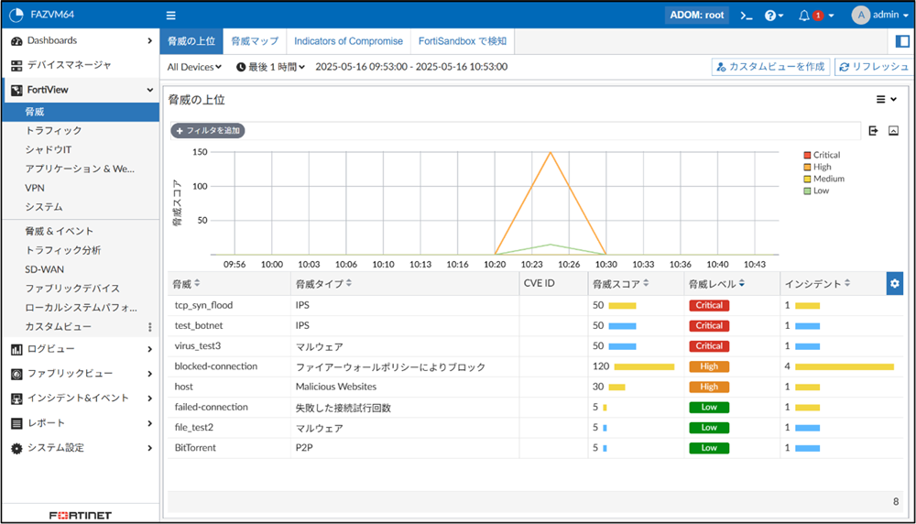Expand the ログビュー chevron
This screenshot has width=916, height=524.
(149, 349)
